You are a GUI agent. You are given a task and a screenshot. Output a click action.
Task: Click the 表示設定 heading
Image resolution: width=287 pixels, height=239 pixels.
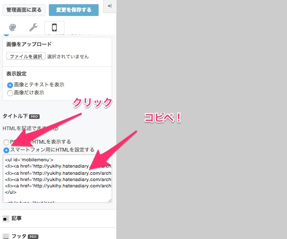click(16, 74)
